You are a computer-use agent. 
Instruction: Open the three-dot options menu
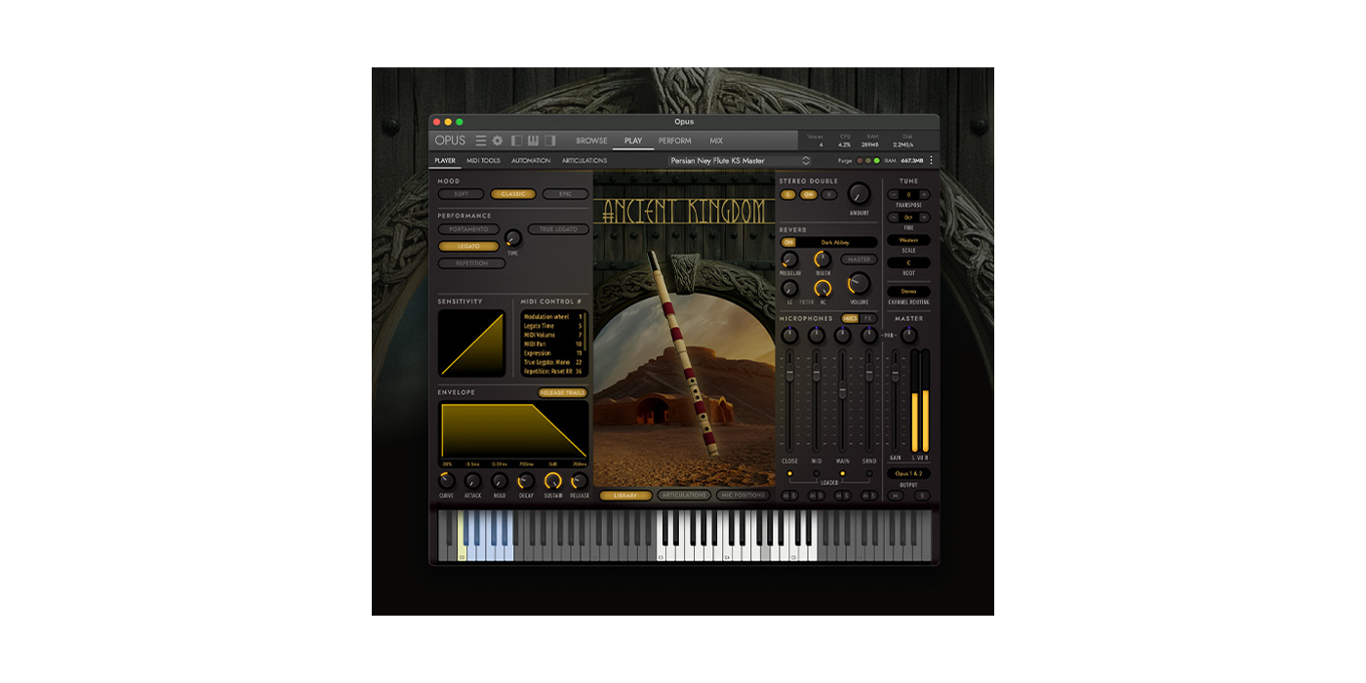tap(931, 160)
